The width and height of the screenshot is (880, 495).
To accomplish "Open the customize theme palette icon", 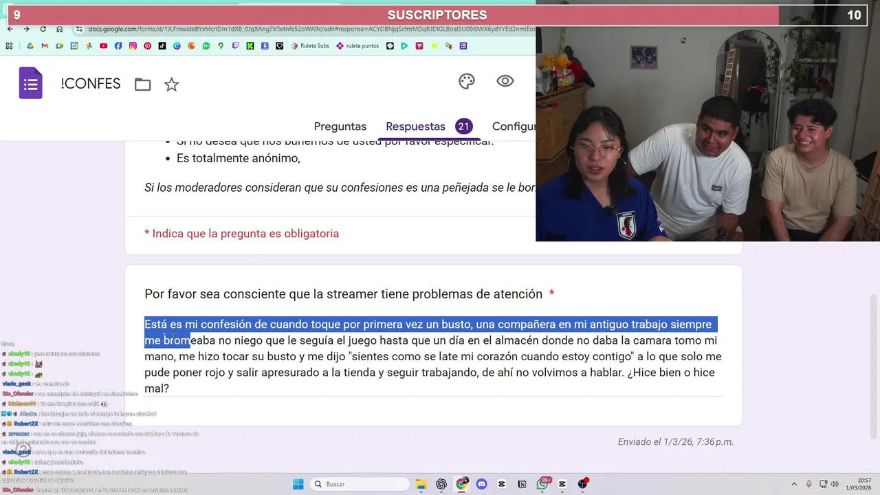I will [467, 82].
